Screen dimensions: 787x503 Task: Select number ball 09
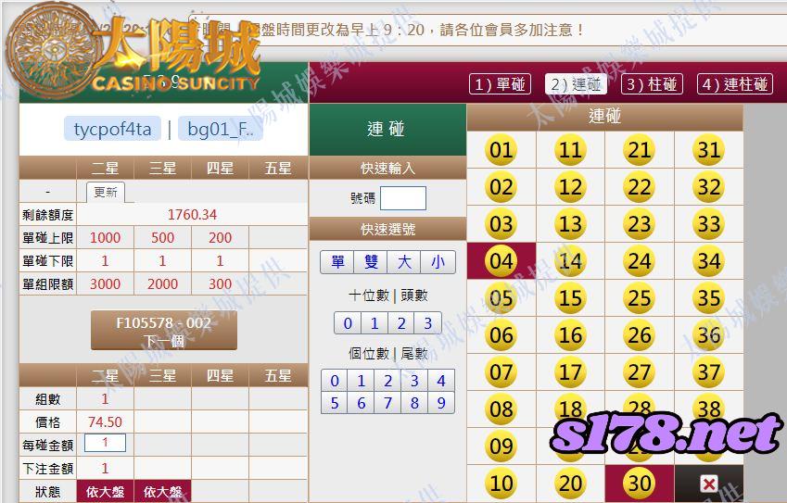click(501, 446)
